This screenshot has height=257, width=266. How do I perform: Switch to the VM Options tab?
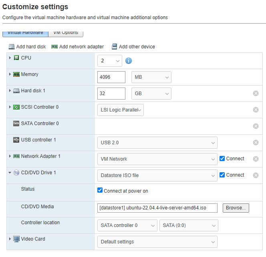click(66, 33)
